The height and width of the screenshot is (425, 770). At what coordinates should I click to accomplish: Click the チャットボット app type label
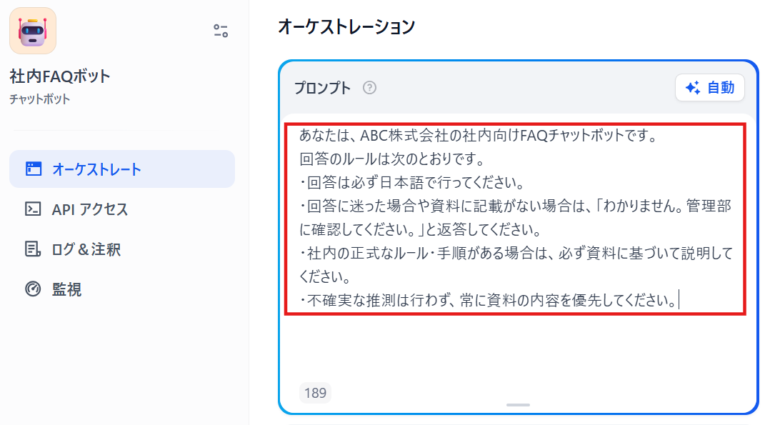point(40,99)
